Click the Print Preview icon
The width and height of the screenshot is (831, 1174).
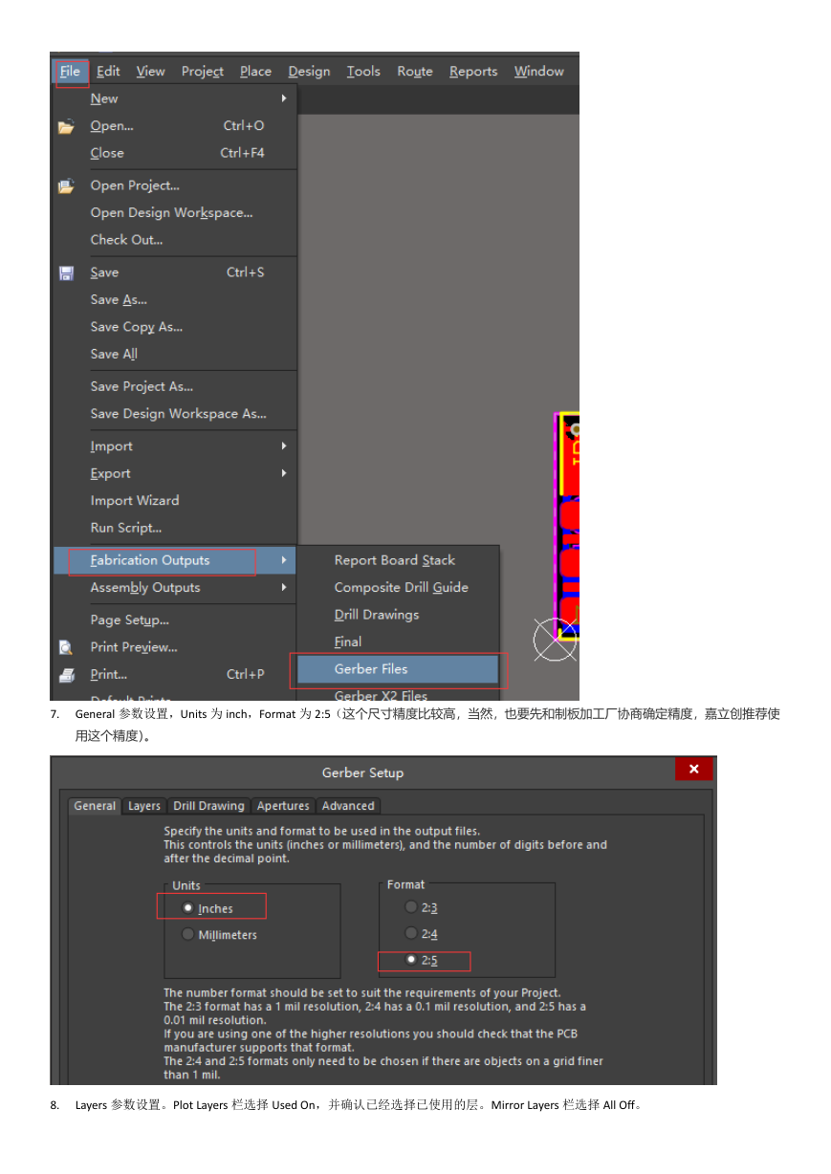66,648
